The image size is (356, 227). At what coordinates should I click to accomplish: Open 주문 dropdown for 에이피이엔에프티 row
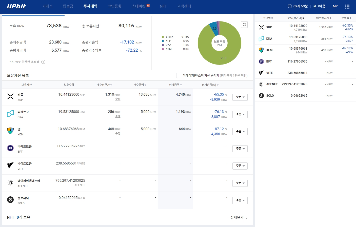coord(240,183)
